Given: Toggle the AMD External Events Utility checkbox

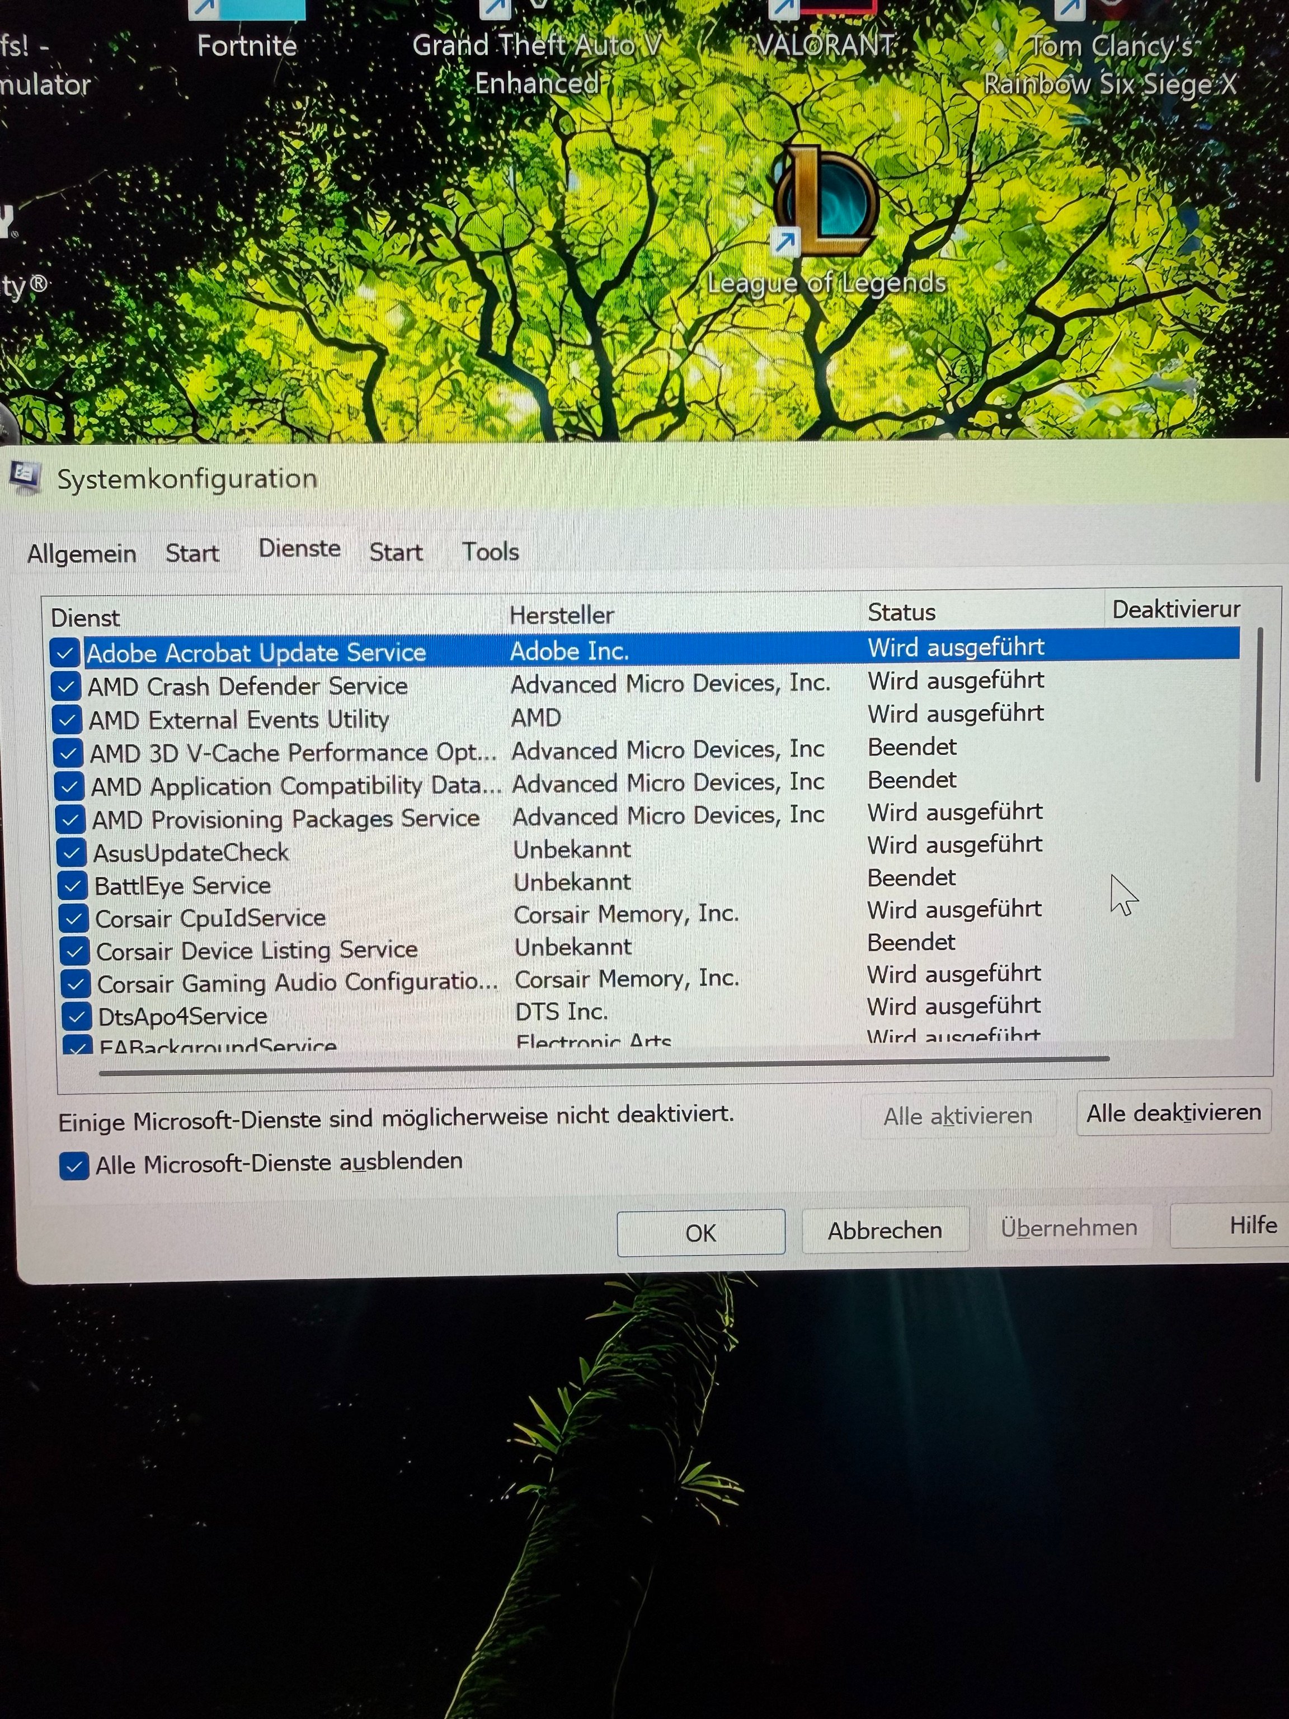Looking at the screenshot, I should (x=67, y=720).
